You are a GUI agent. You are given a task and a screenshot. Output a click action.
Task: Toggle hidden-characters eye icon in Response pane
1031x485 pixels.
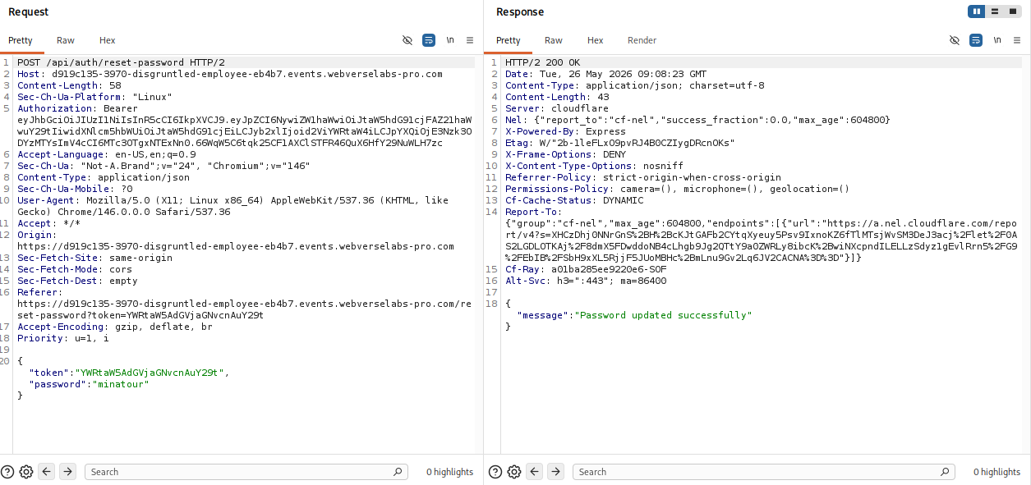point(955,40)
